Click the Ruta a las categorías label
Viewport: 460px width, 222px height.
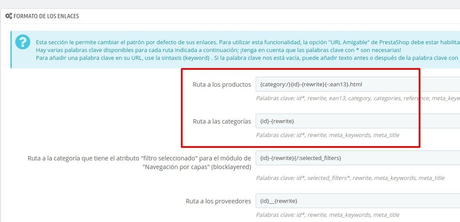(222, 121)
